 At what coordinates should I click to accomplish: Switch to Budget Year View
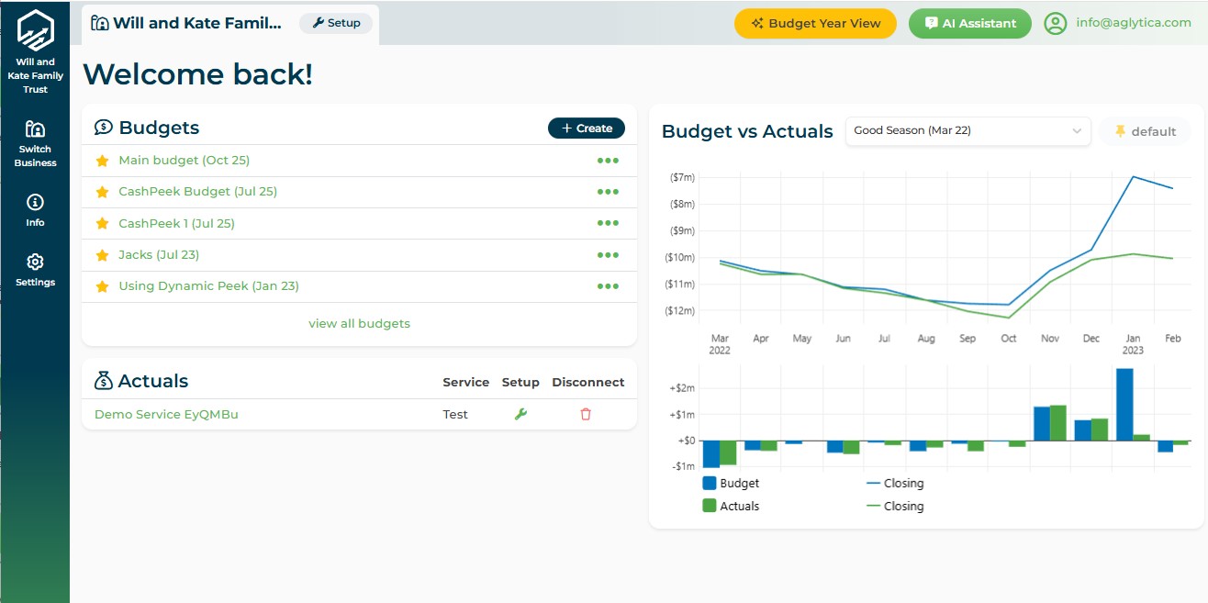click(x=815, y=23)
